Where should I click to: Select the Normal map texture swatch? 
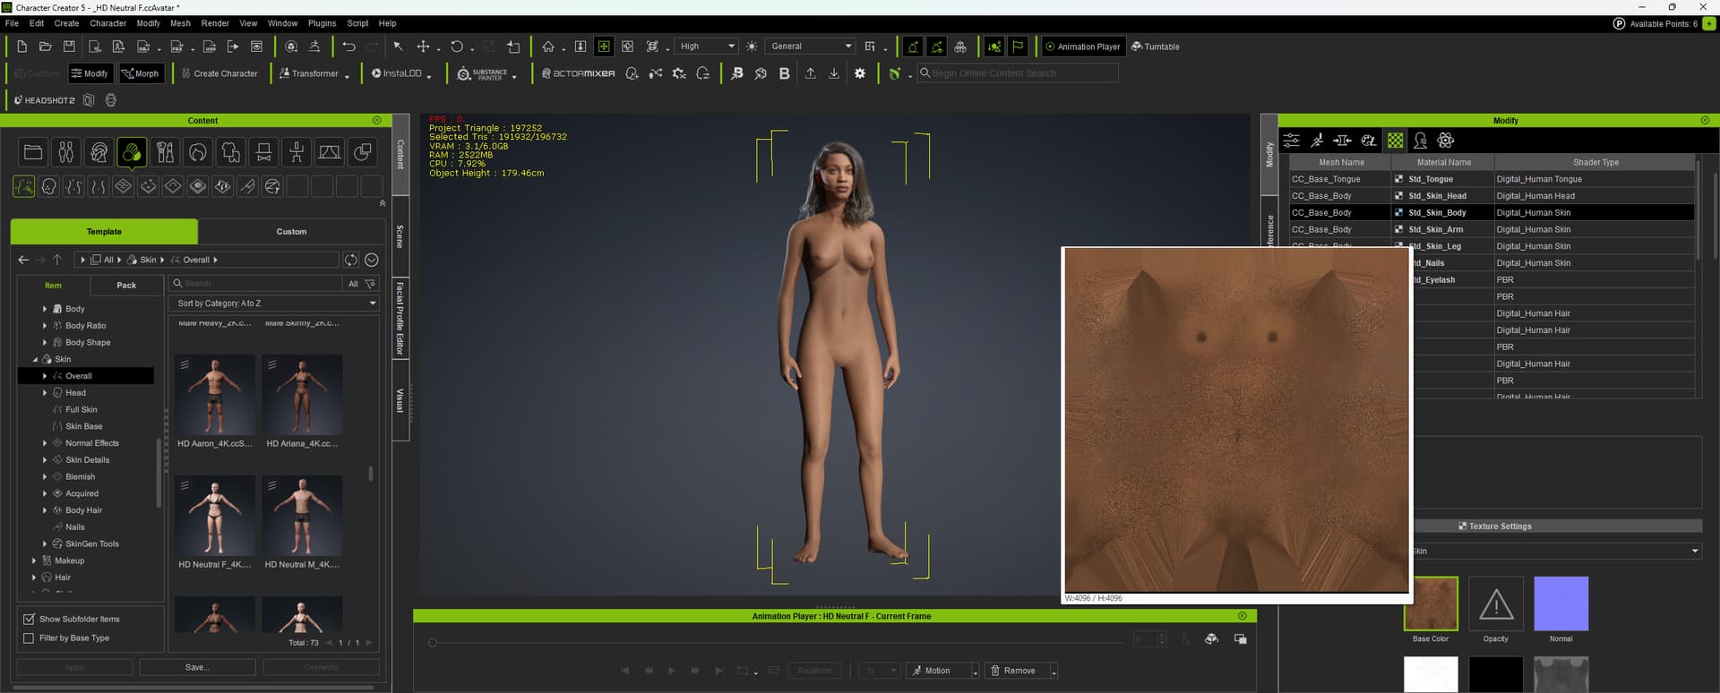(1561, 604)
